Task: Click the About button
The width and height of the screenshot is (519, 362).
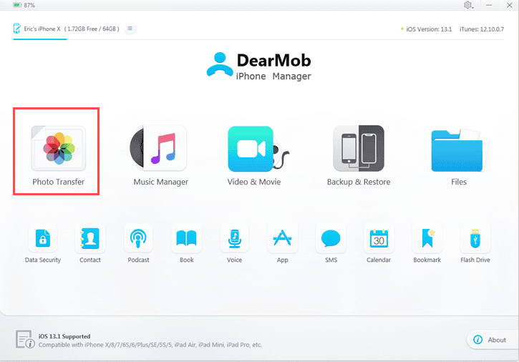Action: 490,340
